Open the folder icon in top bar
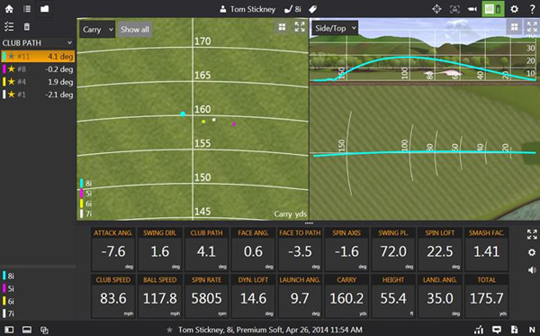540x336 pixels. coord(44,9)
